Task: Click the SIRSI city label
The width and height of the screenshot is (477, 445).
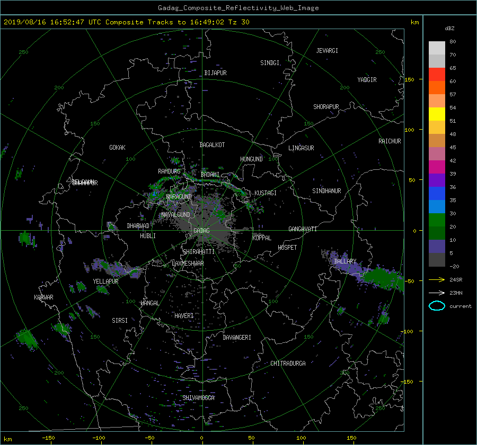Action: (x=120, y=321)
